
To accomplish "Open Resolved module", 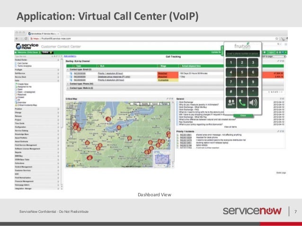I will pyautogui.click(x=22, y=95).
